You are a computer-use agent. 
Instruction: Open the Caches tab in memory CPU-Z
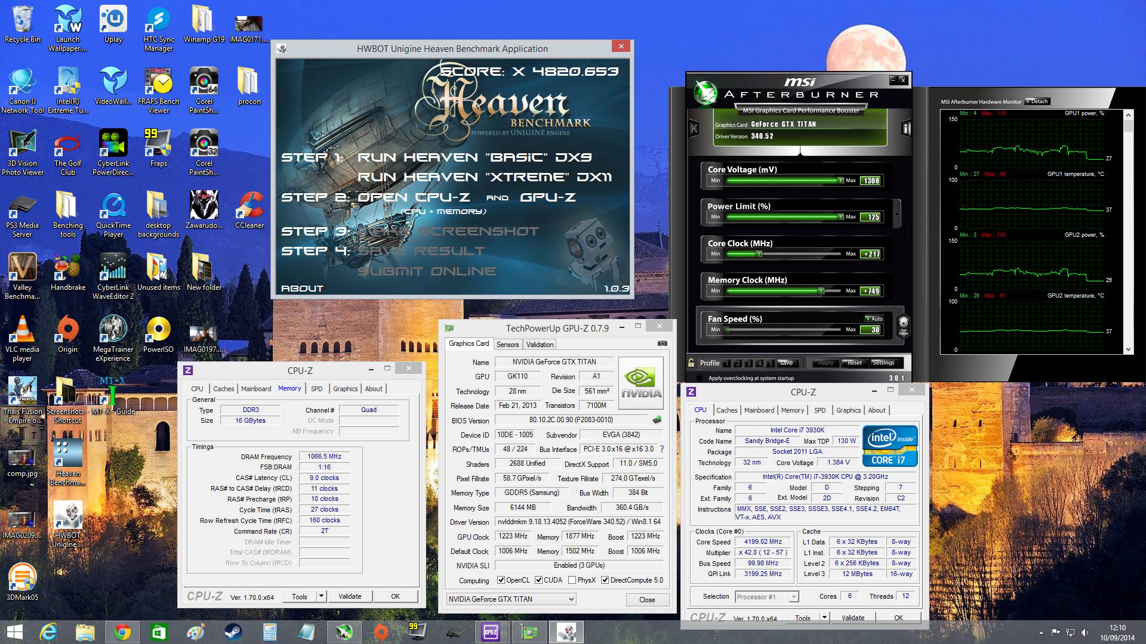(x=224, y=389)
